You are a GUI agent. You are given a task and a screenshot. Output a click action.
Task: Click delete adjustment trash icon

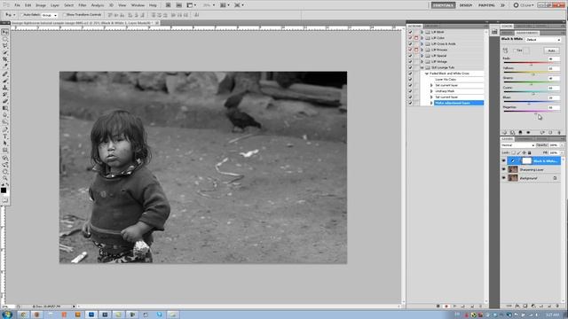(559, 132)
